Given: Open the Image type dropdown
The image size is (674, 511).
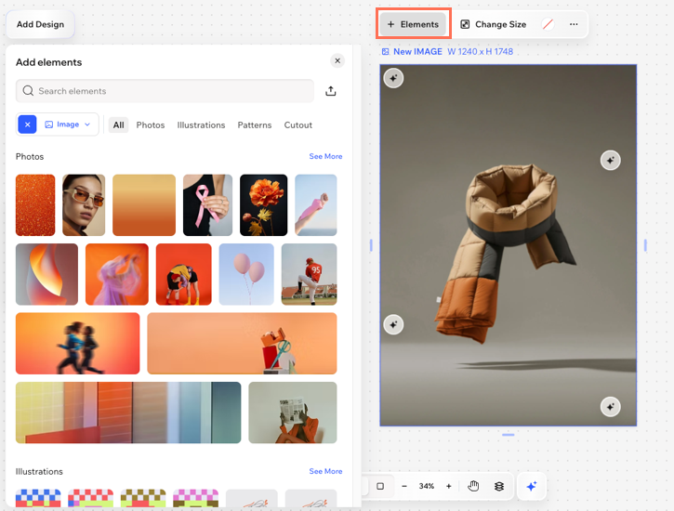Looking at the screenshot, I should [68, 124].
